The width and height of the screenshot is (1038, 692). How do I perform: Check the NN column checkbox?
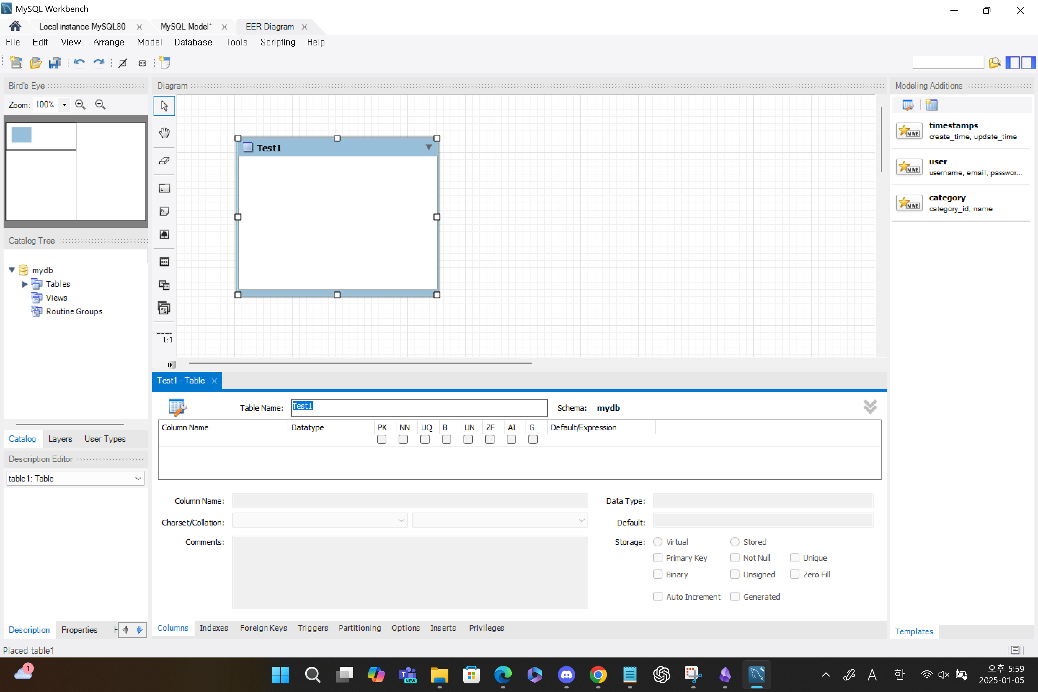click(x=403, y=440)
